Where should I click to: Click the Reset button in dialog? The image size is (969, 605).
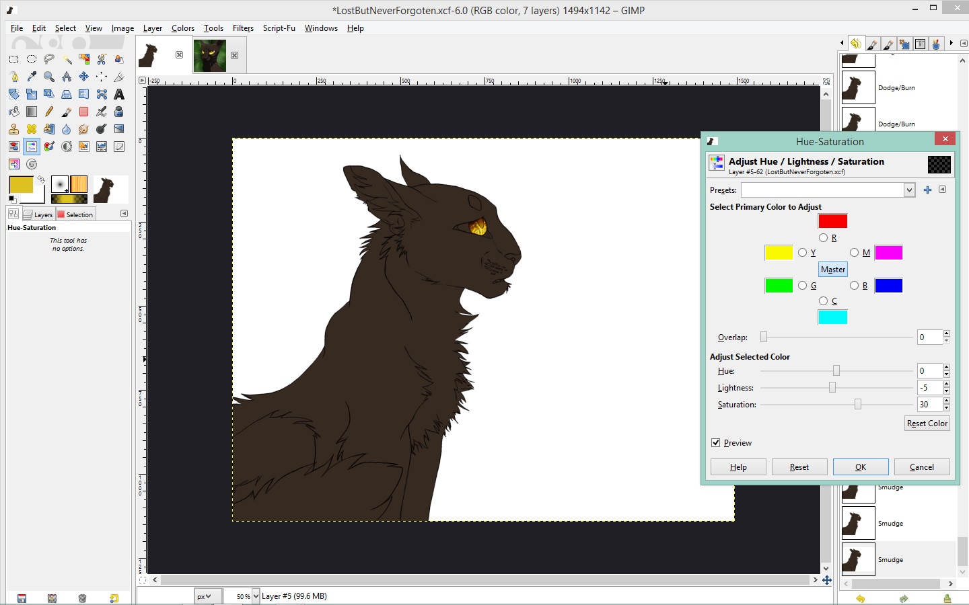coord(799,467)
